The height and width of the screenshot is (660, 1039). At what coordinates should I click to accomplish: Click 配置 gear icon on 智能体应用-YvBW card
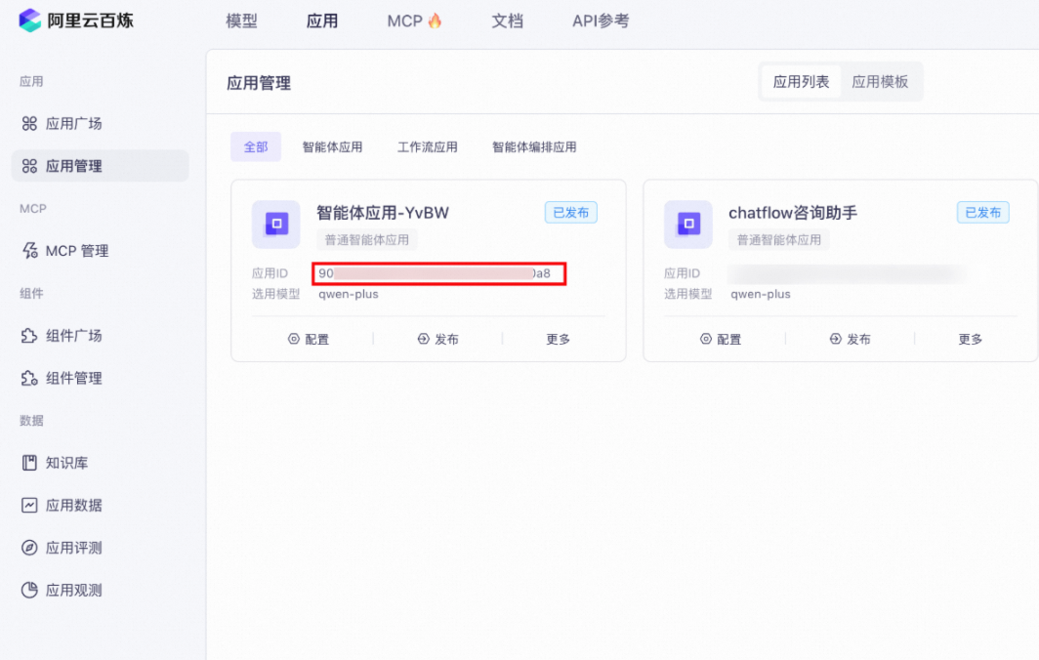coord(294,340)
